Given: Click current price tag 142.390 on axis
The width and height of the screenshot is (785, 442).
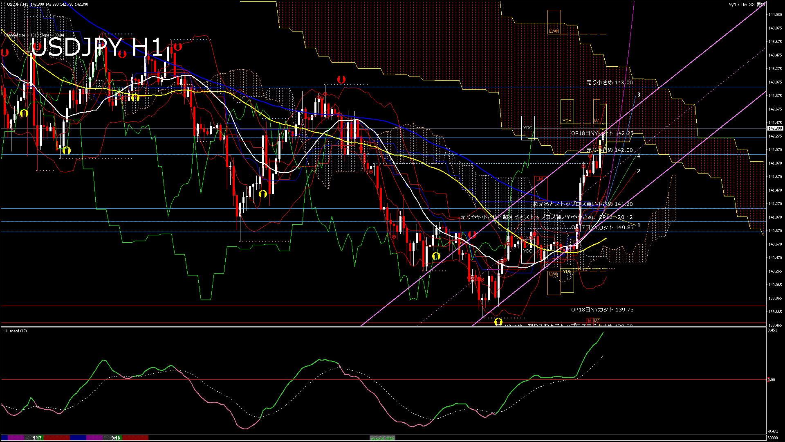Looking at the screenshot, I should [775, 128].
